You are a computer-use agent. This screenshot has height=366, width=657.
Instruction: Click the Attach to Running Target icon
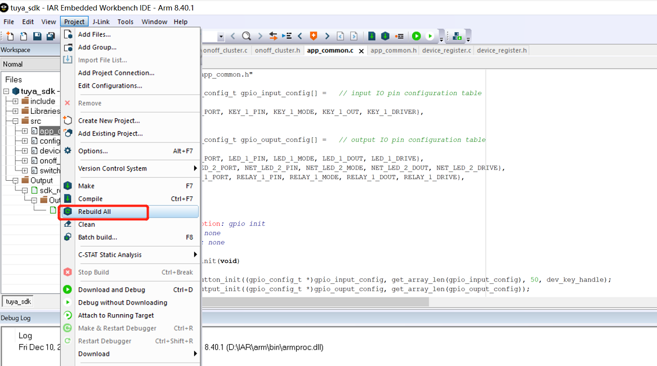click(68, 315)
